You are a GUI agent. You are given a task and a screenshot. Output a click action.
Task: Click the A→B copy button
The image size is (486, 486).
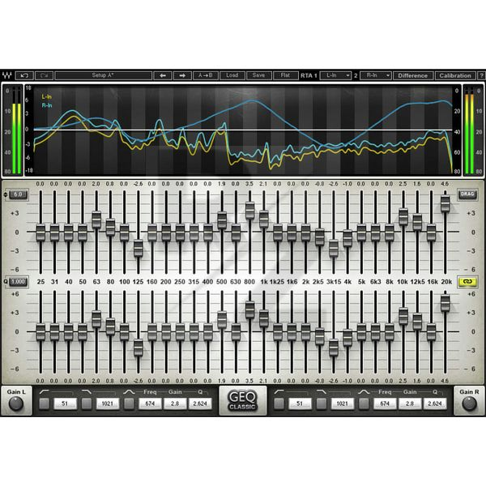(206, 75)
